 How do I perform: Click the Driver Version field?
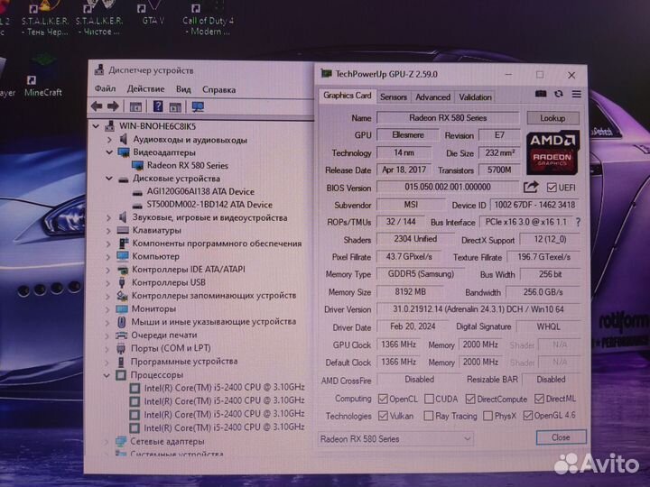478,309
